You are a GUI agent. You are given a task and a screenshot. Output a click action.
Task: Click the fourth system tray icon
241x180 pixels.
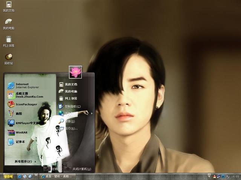[227, 177]
